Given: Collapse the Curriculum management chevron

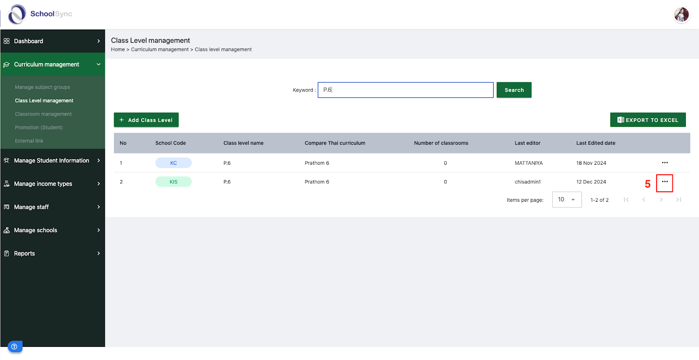Looking at the screenshot, I should 98,65.
